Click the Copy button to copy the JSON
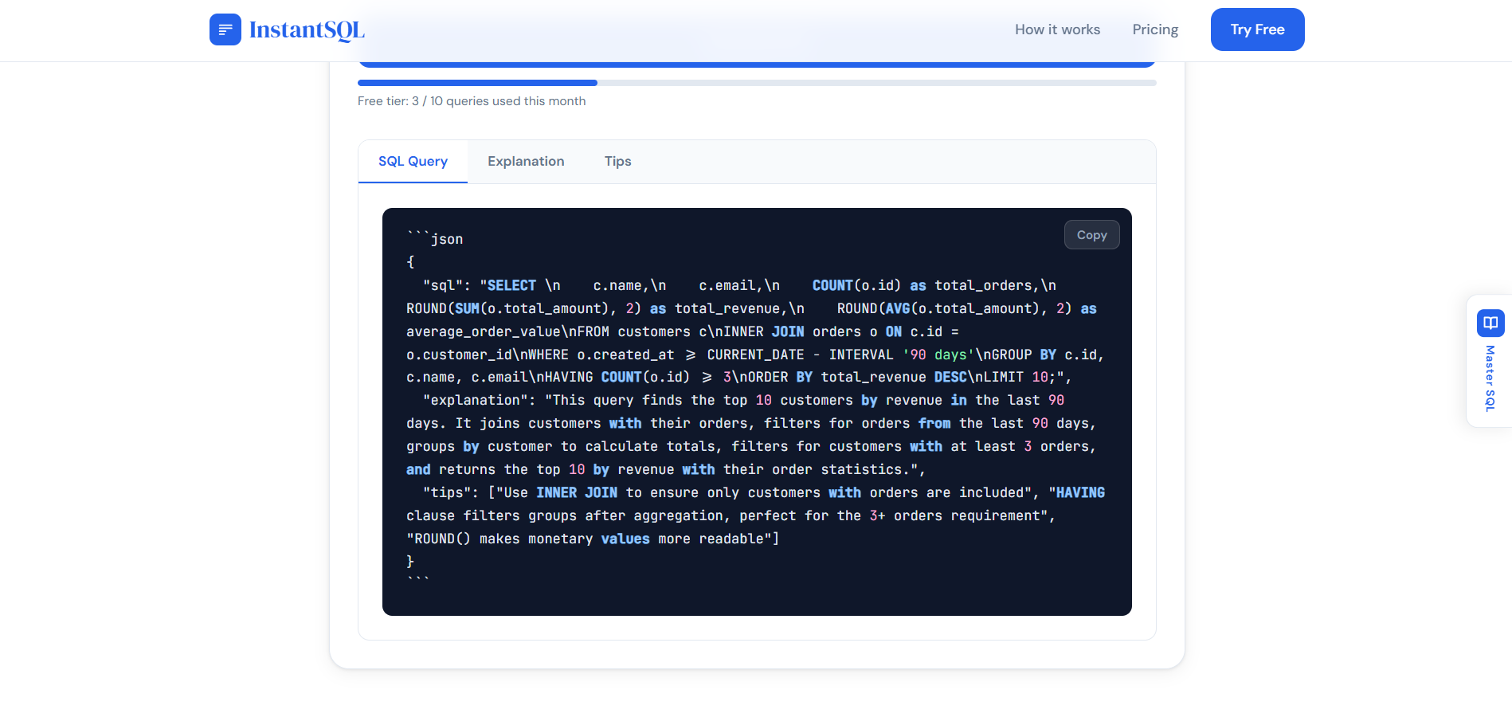 tap(1091, 234)
